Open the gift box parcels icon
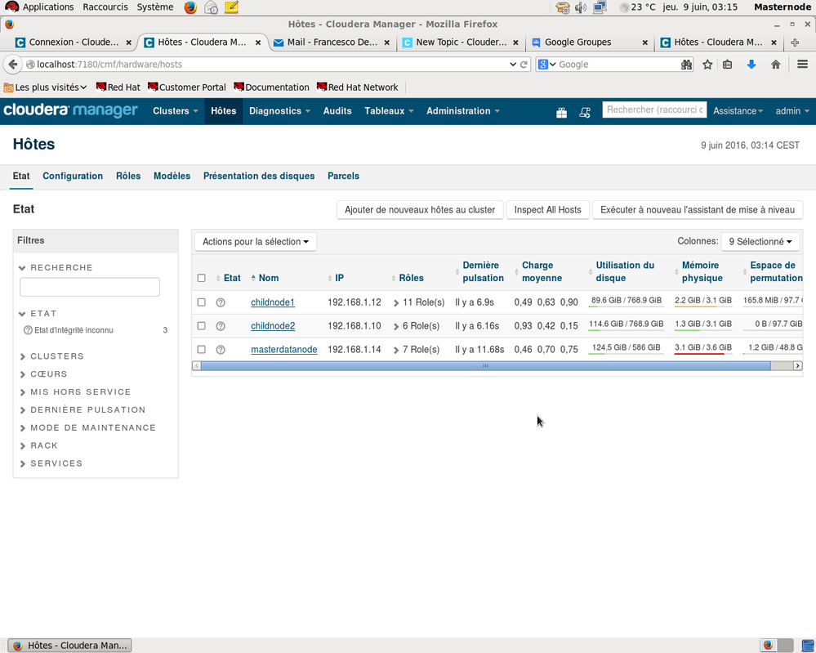 coord(561,113)
